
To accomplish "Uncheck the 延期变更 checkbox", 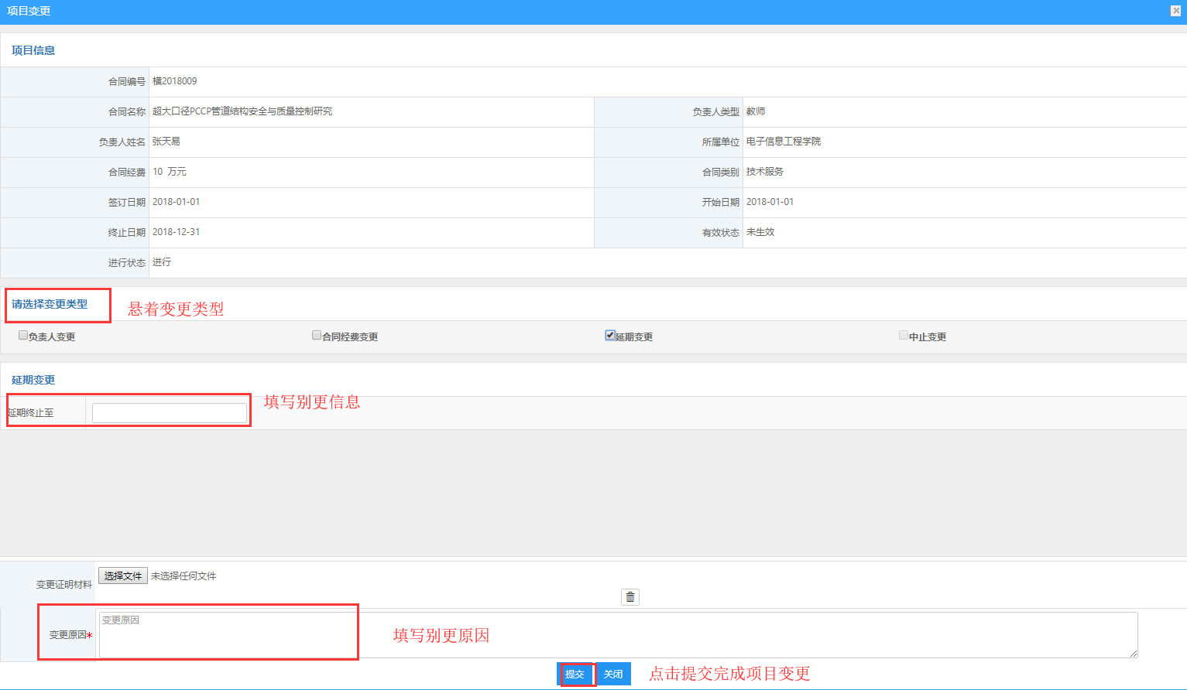I will (610, 336).
